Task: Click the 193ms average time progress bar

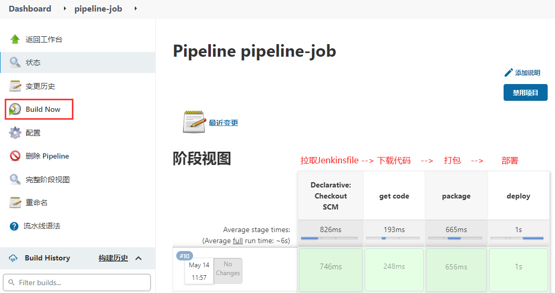Action: click(393, 238)
